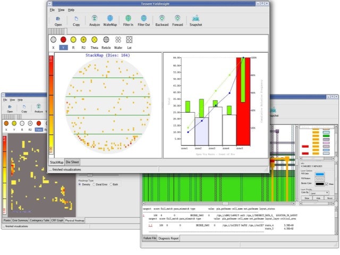Switch to the Error Summary tab
The image size is (340, 255).
pyautogui.click(x=20, y=220)
